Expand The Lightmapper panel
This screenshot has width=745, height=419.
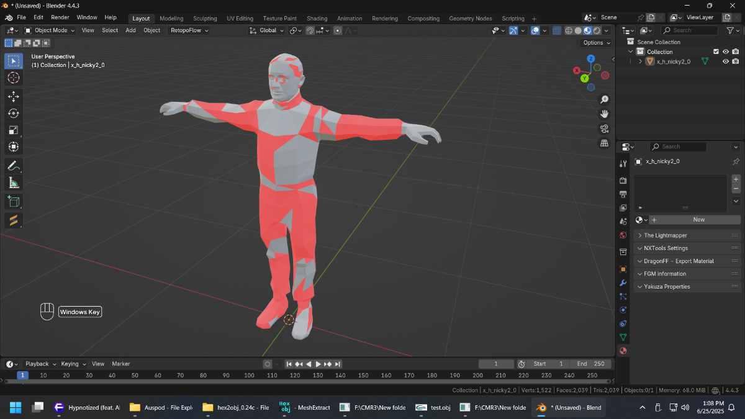687,235
